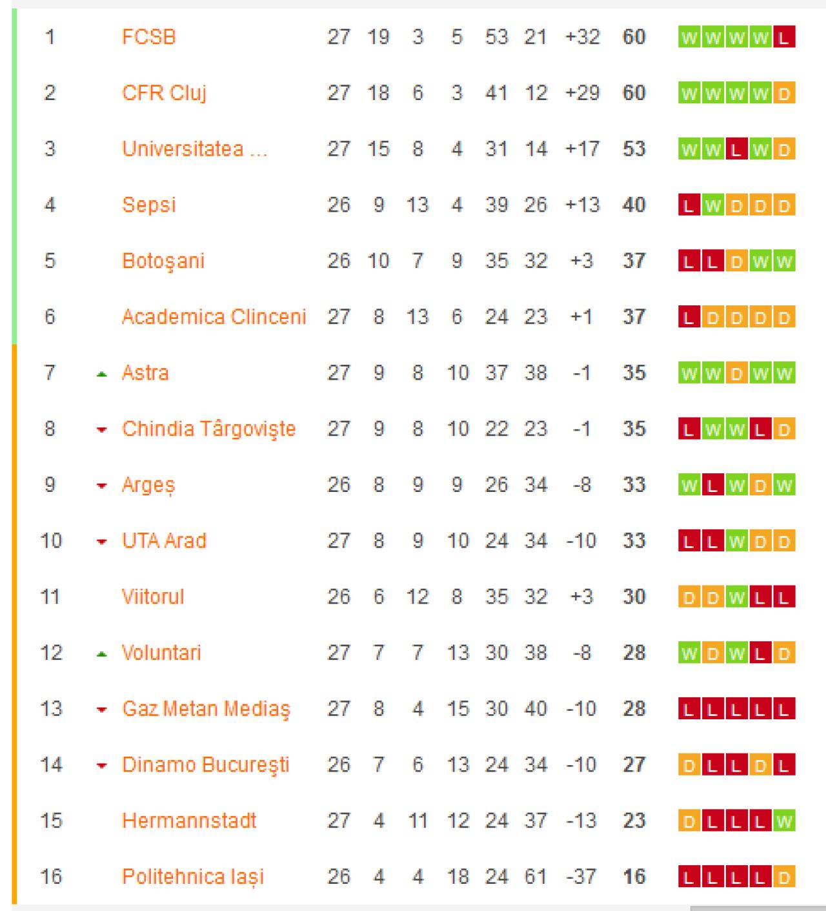Click the red down arrow beside Argeș
Viewport: 826px width, 911px height.
101,486
